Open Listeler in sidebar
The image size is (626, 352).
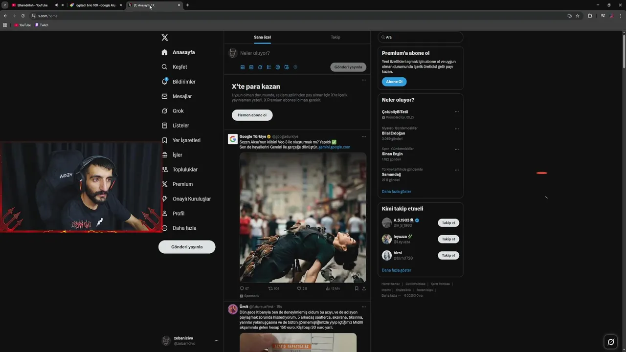pyautogui.click(x=175, y=126)
